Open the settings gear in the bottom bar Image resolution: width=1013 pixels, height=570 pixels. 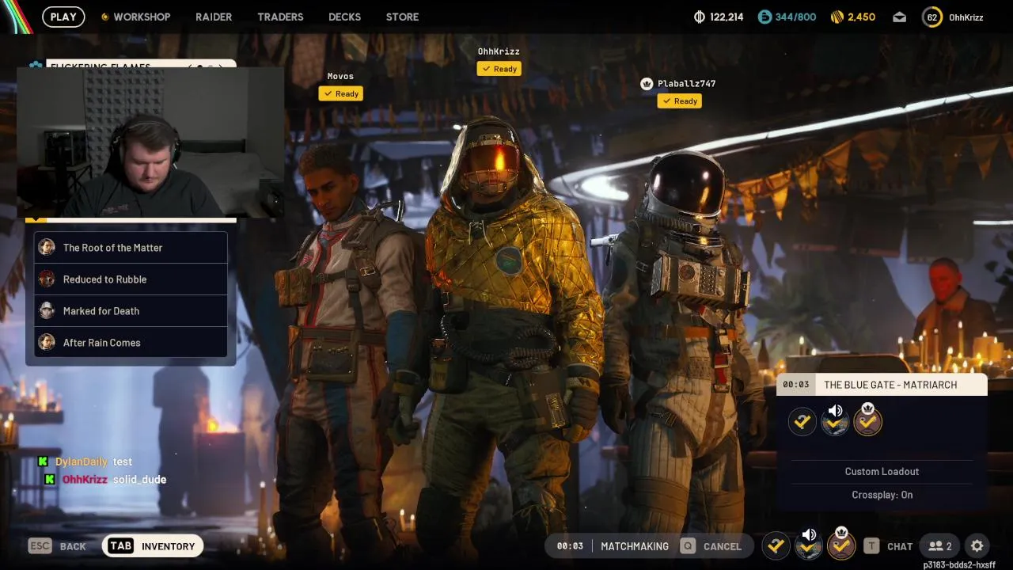click(977, 546)
